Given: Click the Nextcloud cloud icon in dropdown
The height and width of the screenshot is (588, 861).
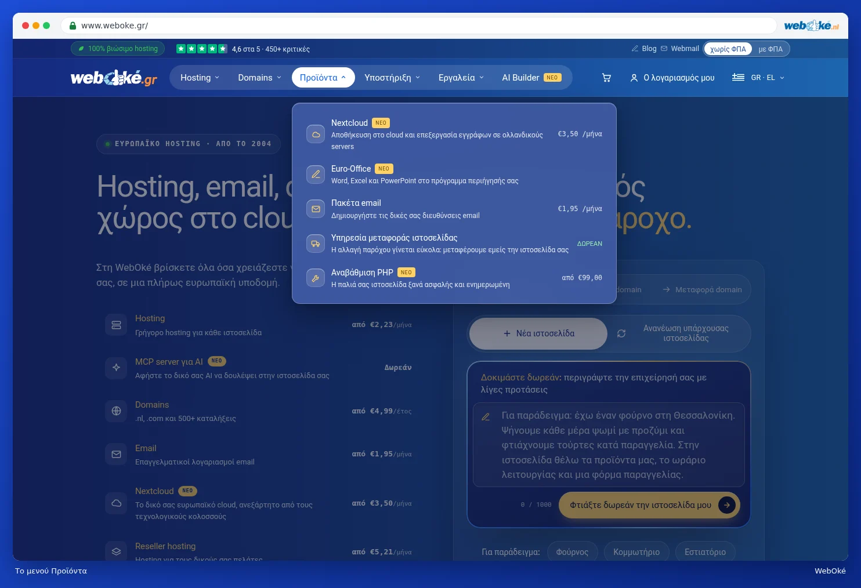Looking at the screenshot, I should (x=316, y=134).
